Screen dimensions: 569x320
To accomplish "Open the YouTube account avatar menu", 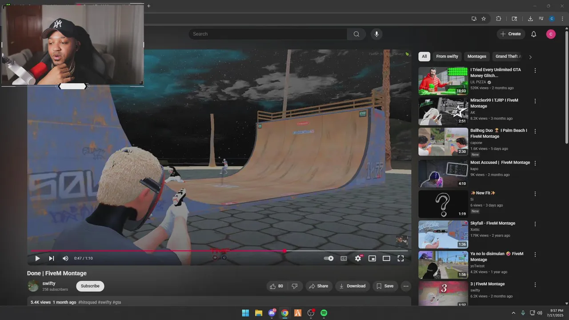I will [551, 34].
